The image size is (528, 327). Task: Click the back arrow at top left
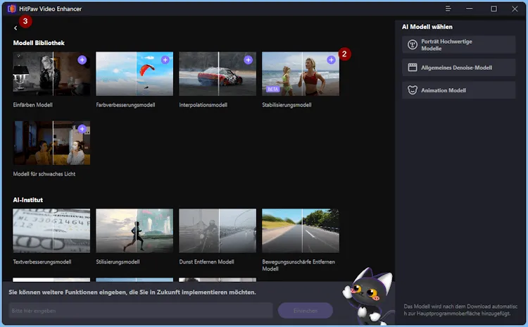point(15,28)
